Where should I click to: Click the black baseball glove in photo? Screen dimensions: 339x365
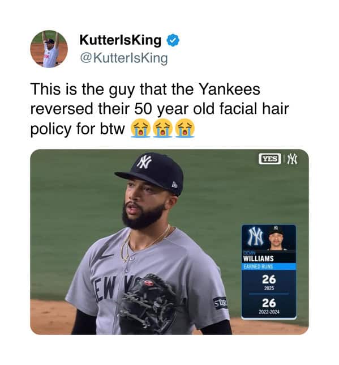tap(148, 304)
